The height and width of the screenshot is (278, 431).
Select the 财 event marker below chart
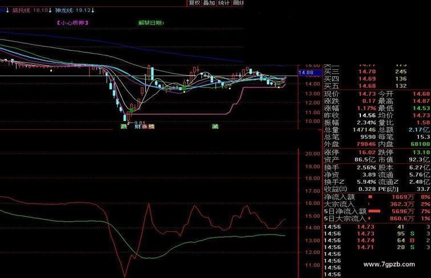pos(138,126)
